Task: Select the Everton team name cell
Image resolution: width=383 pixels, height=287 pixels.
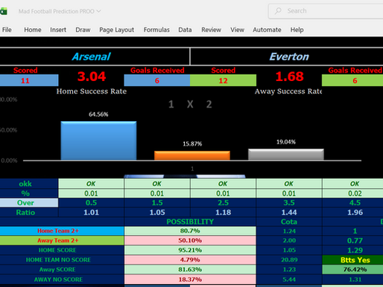Action: pos(287,57)
